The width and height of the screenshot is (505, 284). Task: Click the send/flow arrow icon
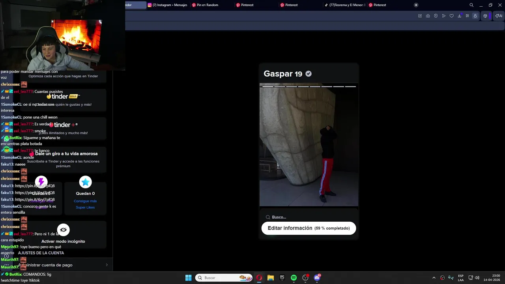pyautogui.click(x=443, y=16)
